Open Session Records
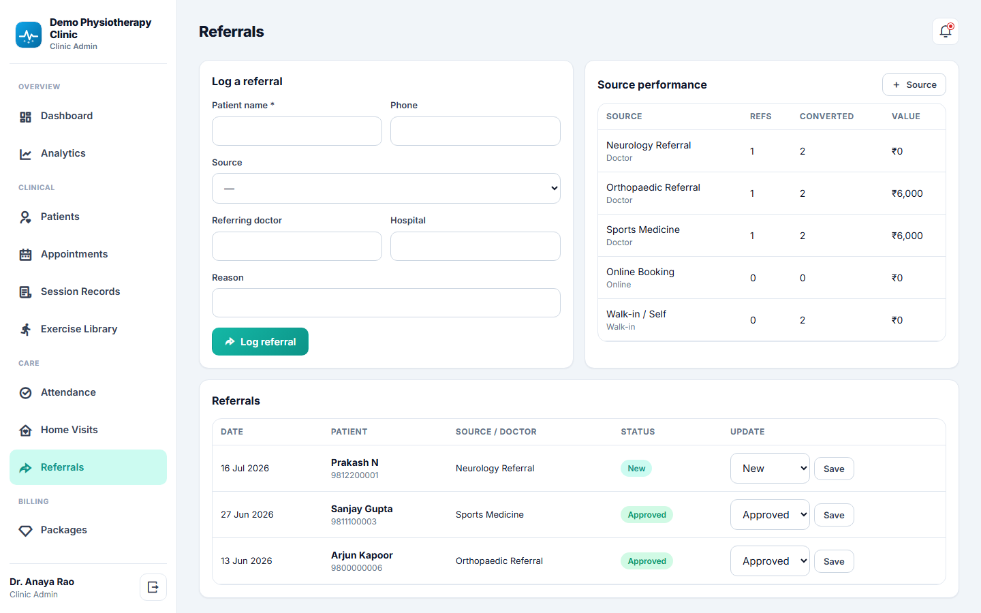The height and width of the screenshot is (613, 981). (x=88, y=292)
